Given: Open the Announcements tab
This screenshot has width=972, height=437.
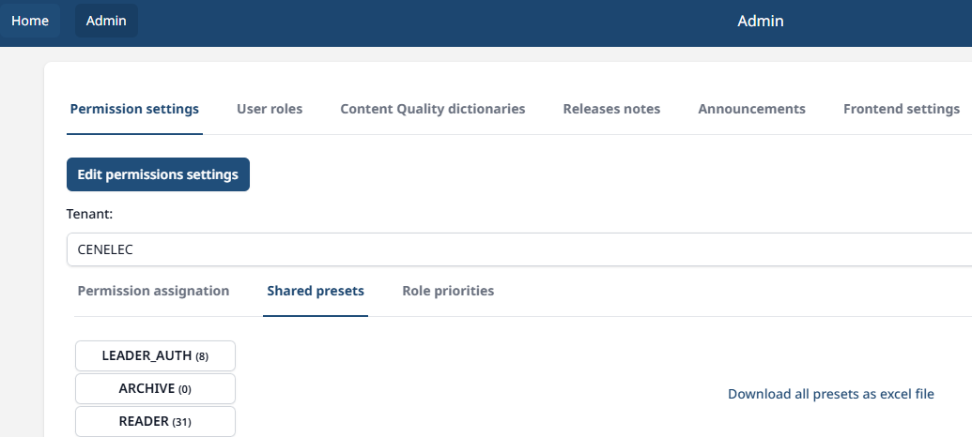Looking at the screenshot, I should (751, 109).
